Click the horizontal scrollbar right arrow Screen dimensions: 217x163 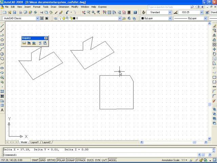pos(206,142)
